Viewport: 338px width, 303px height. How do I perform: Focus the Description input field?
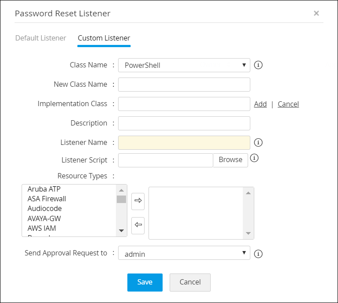[x=184, y=123]
